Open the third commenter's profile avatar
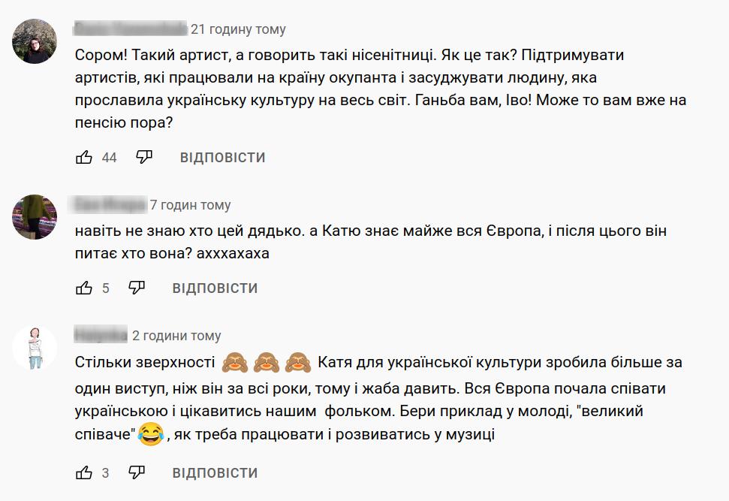 [35, 348]
